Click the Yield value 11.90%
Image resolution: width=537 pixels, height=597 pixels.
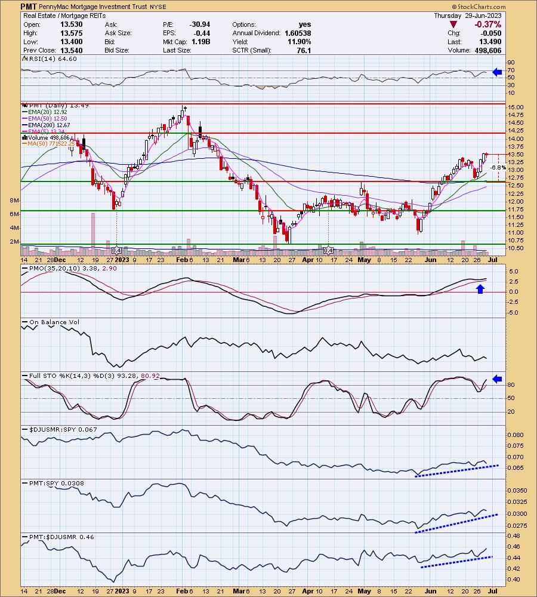(x=299, y=42)
